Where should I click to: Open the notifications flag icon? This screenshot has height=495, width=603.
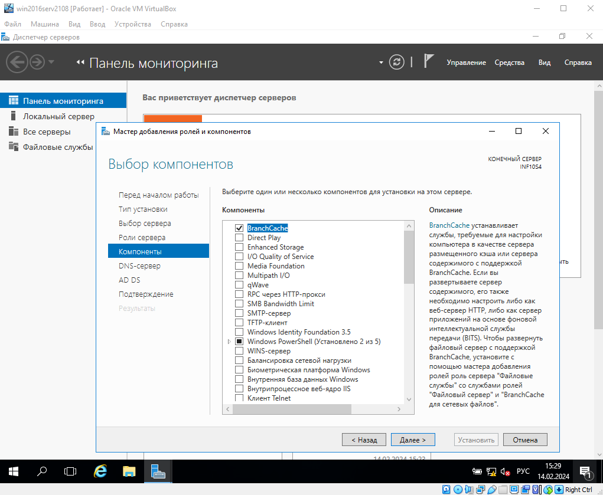point(428,61)
